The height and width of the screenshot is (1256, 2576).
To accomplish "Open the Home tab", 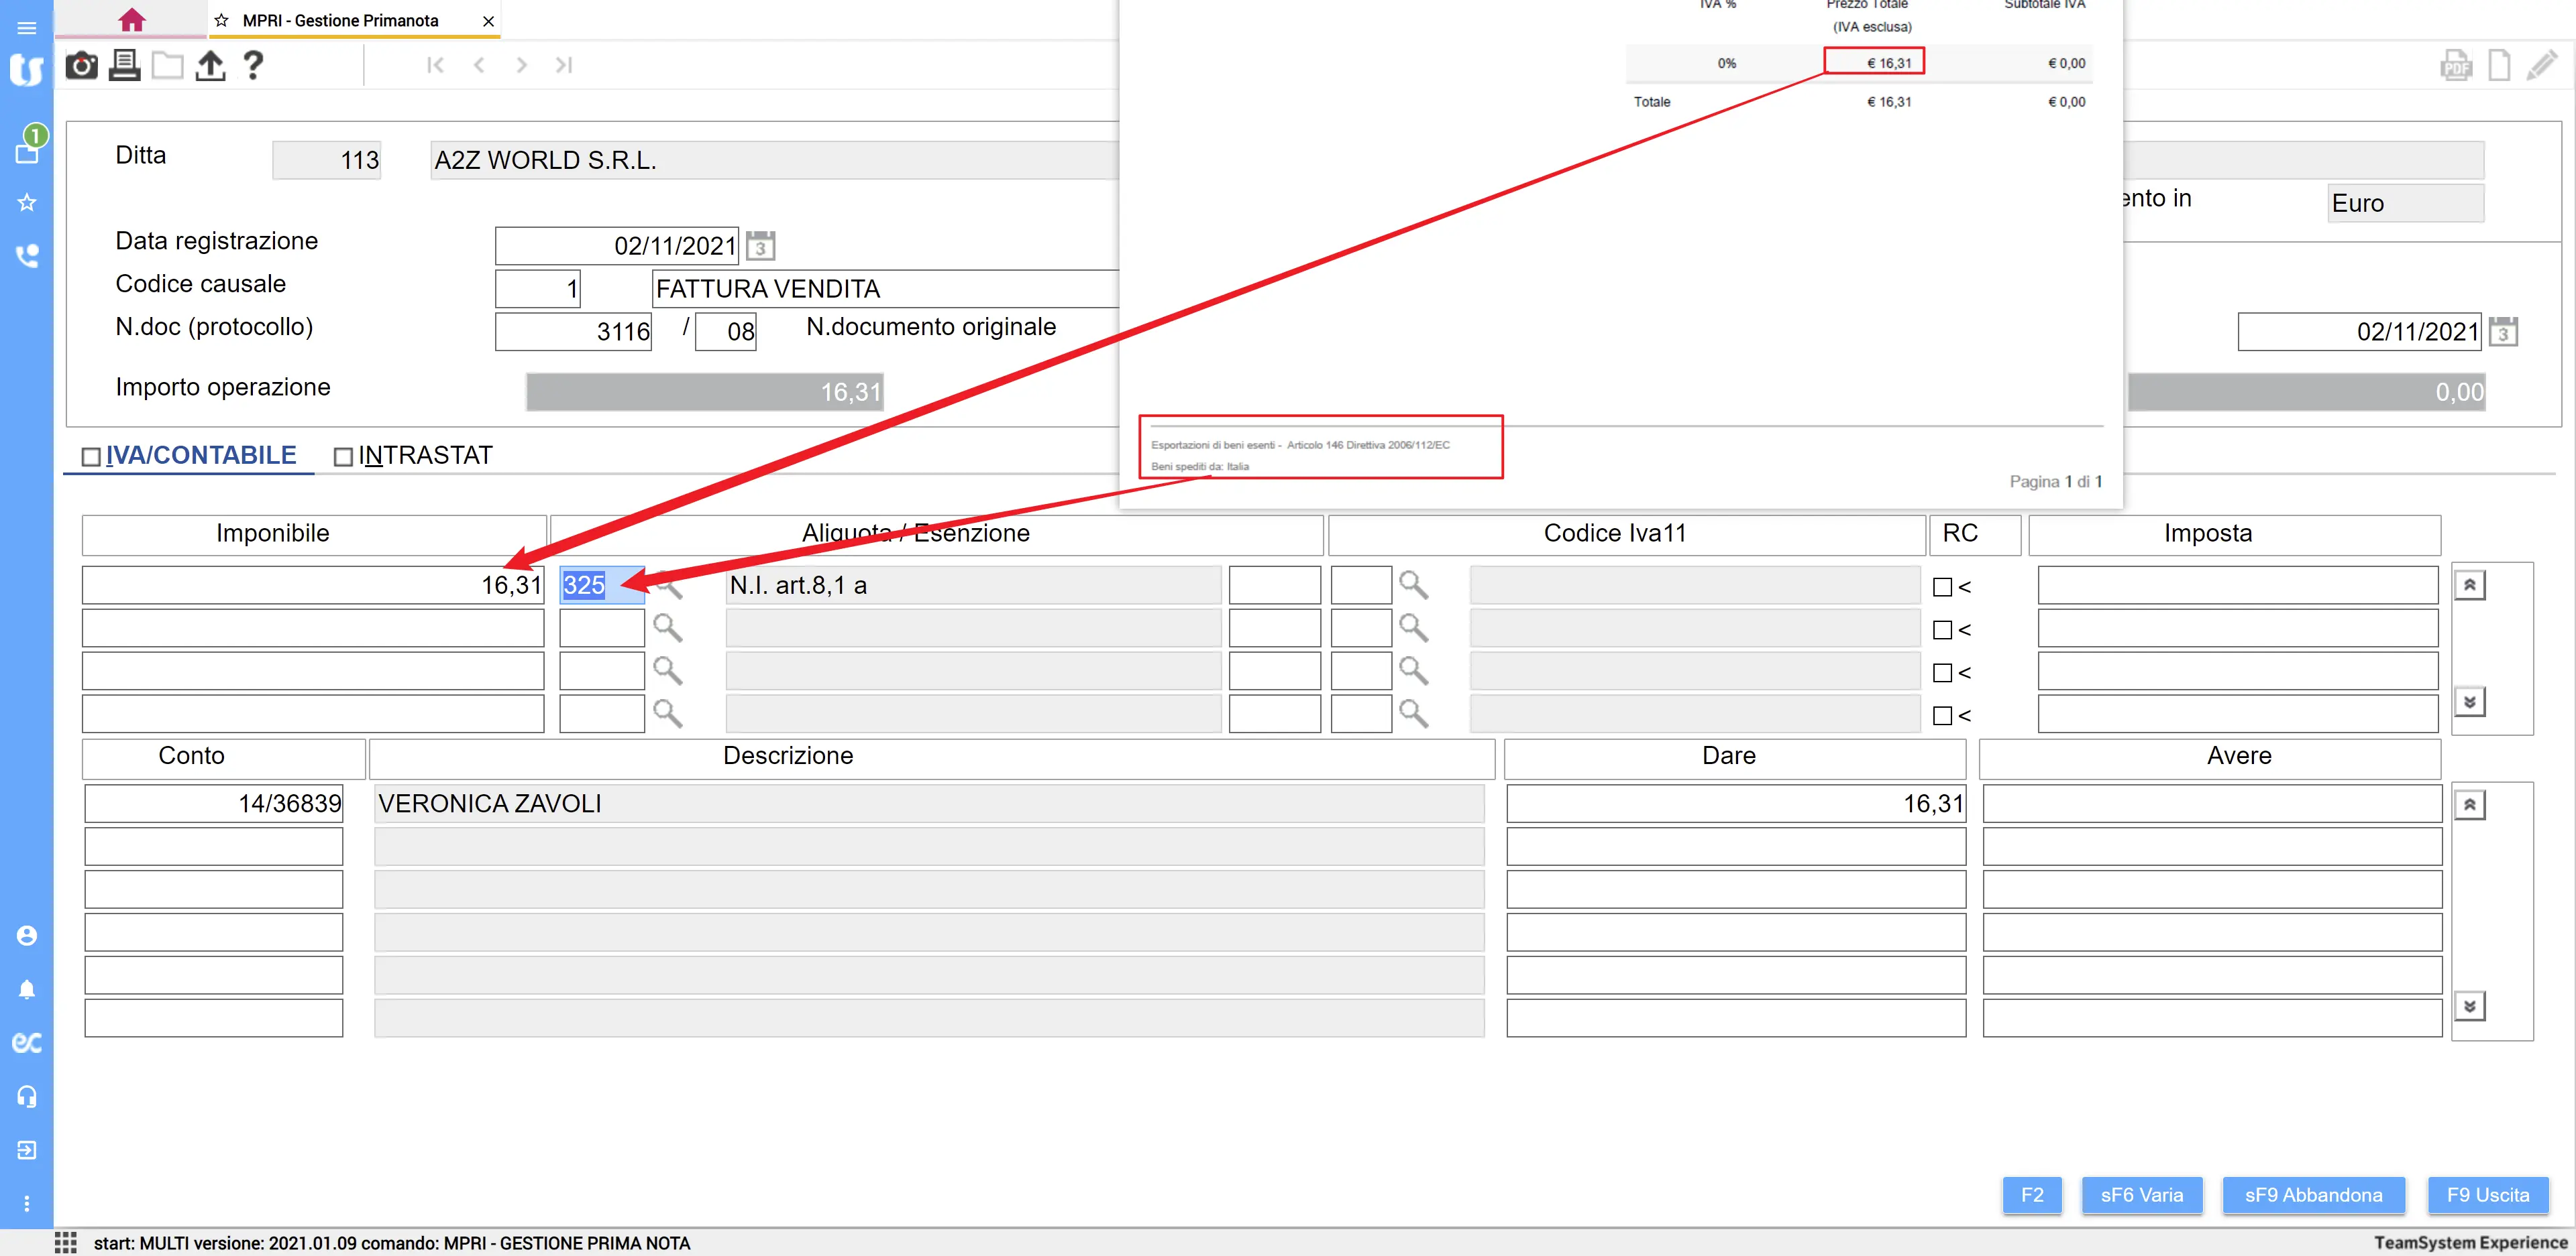I will [x=131, y=20].
